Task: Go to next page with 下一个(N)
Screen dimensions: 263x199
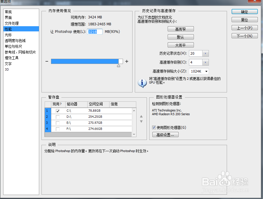Action: 245,36
